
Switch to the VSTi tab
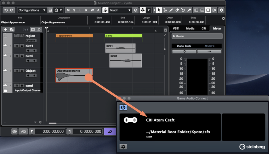[176, 28]
